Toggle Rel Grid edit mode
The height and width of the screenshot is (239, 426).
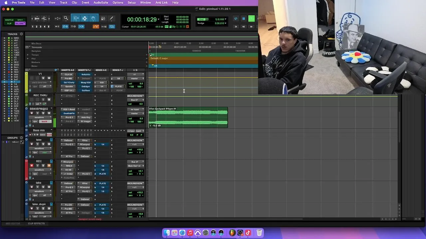(20, 23)
